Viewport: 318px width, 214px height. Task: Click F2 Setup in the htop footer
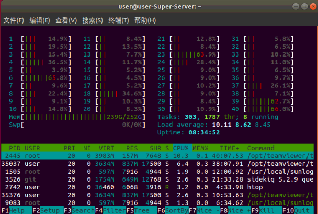click(48, 210)
